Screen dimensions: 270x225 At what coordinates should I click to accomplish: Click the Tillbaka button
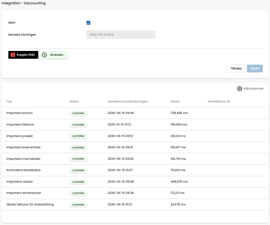[236, 68]
